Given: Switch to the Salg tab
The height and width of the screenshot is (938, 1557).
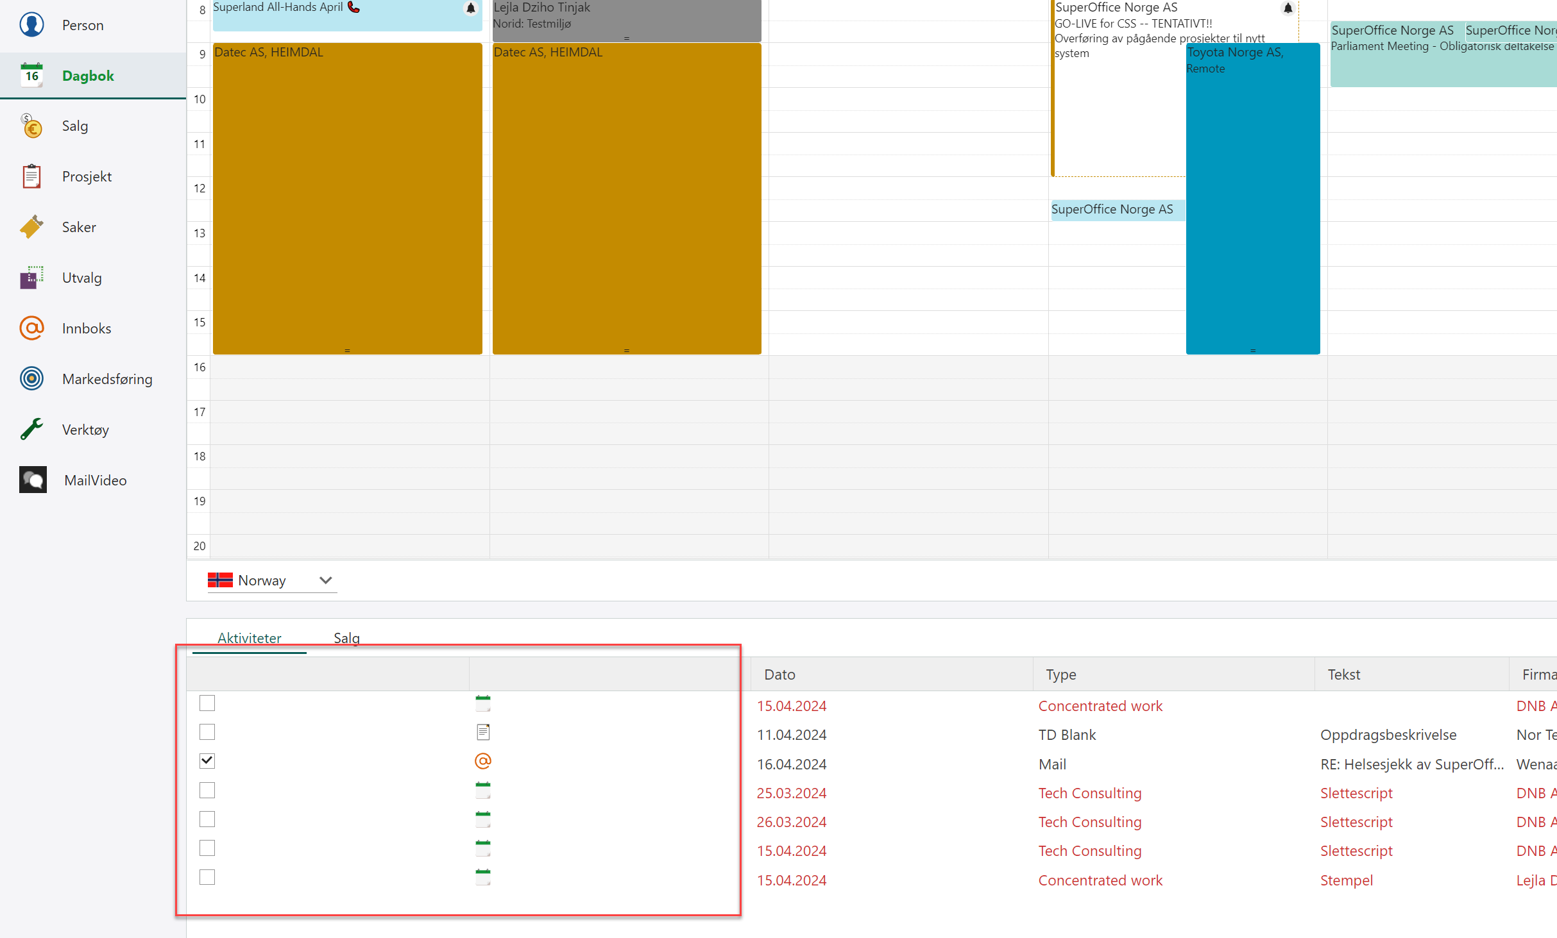Looking at the screenshot, I should (x=346, y=638).
